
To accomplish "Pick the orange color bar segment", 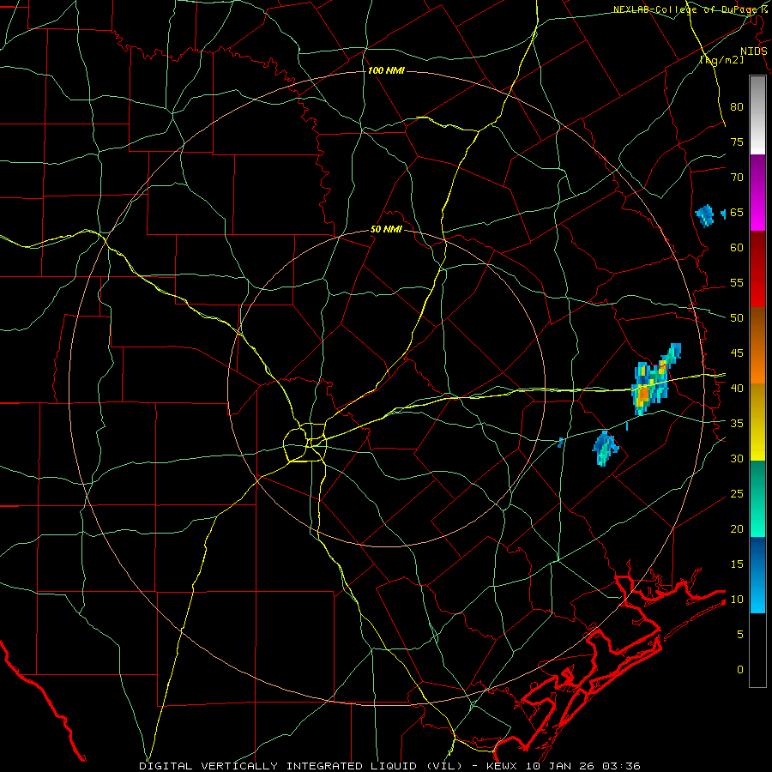I will click(757, 345).
